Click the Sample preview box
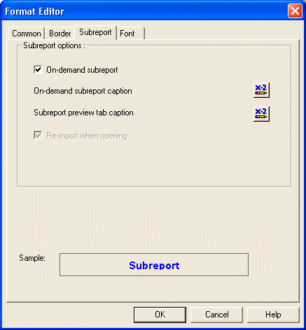 coord(154,265)
